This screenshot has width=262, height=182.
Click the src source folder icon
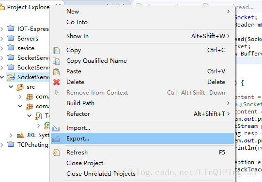click(x=20, y=87)
